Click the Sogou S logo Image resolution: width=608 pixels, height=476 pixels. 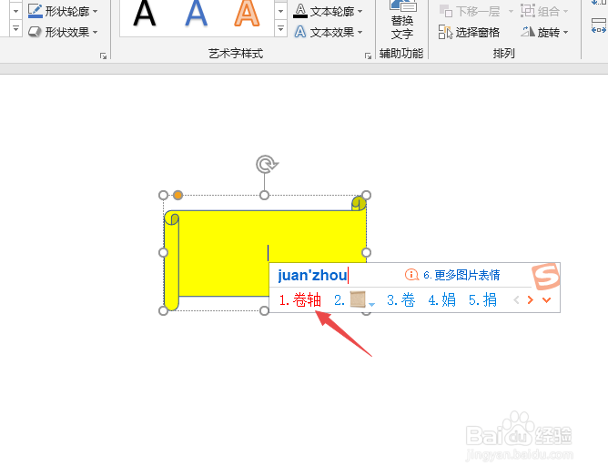pyautogui.click(x=545, y=277)
